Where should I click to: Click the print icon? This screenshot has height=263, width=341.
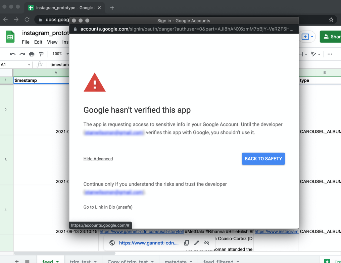(32, 54)
